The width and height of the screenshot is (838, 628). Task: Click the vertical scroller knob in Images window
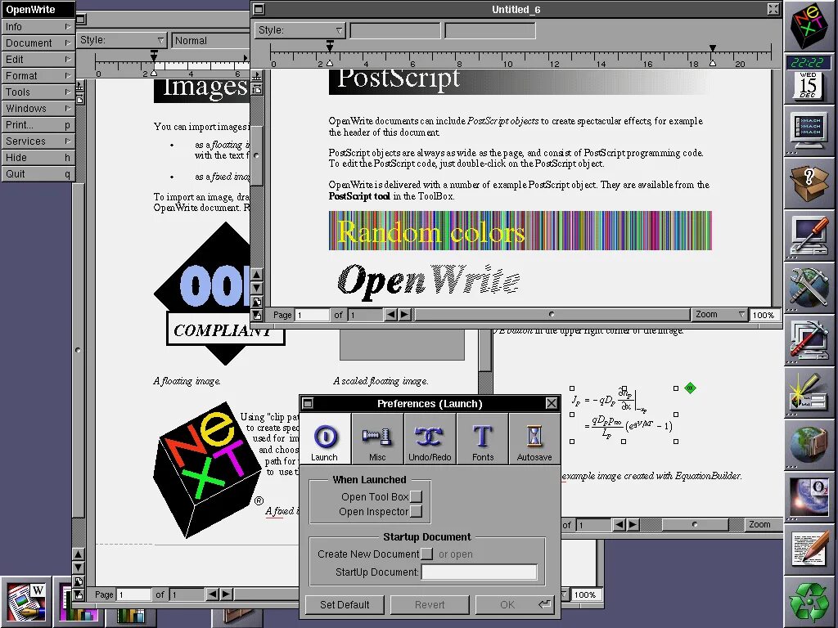pos(78,350)
